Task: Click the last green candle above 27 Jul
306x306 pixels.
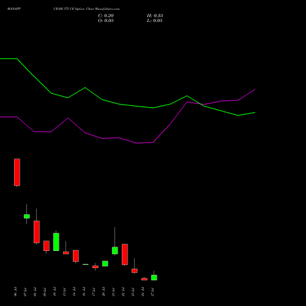Action: [x=154, y=277]
